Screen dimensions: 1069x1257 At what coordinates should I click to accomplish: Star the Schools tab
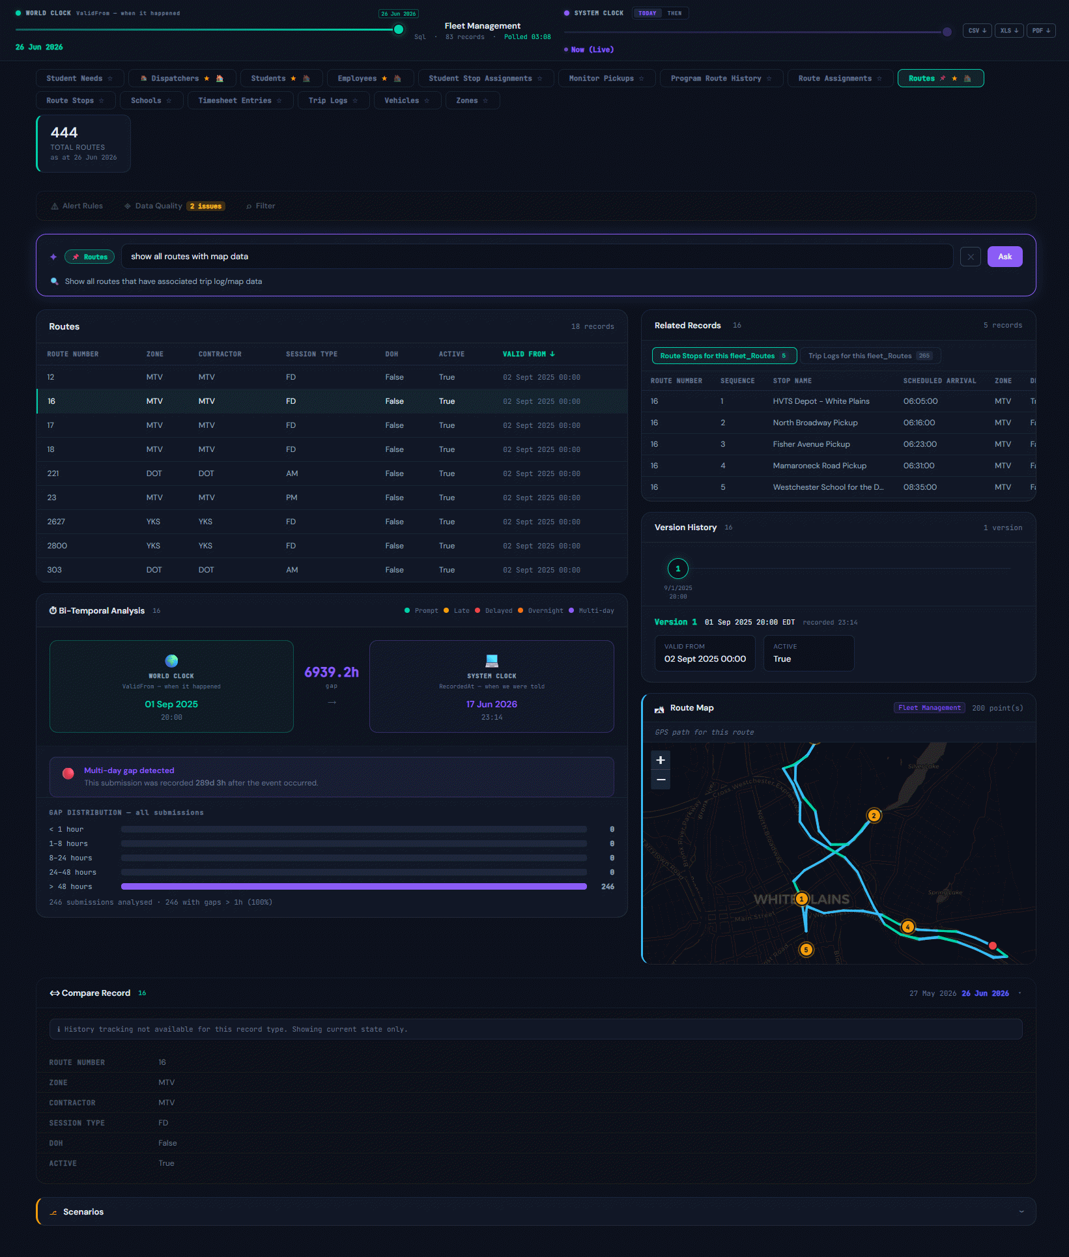point(169,101)
